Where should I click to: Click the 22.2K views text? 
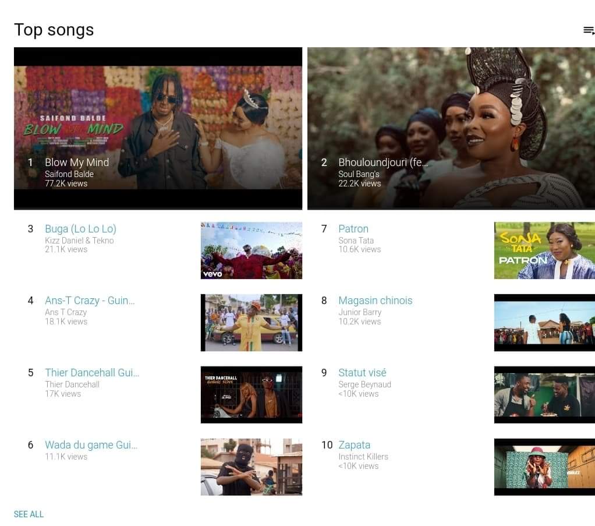coord(359,183)
